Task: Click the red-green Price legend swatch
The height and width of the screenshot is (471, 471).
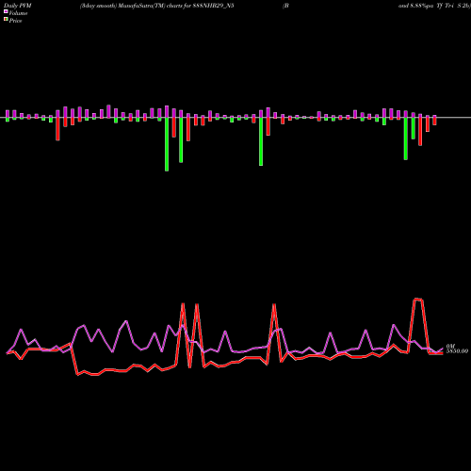Action: (x=6, y=20)
